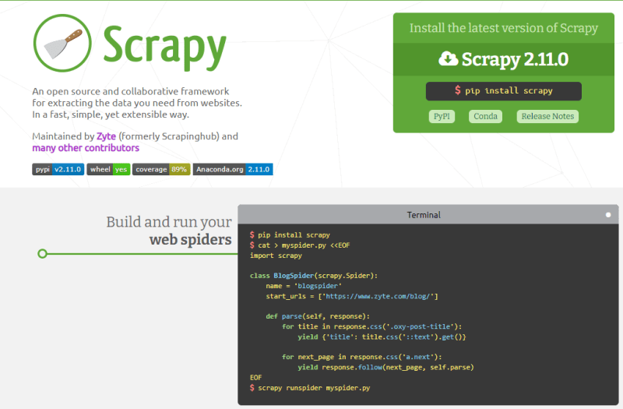Click the for title in response.css('.oxy-post-title') line
623x409 pixels.
pyautogui.click(x=372, y=326)
